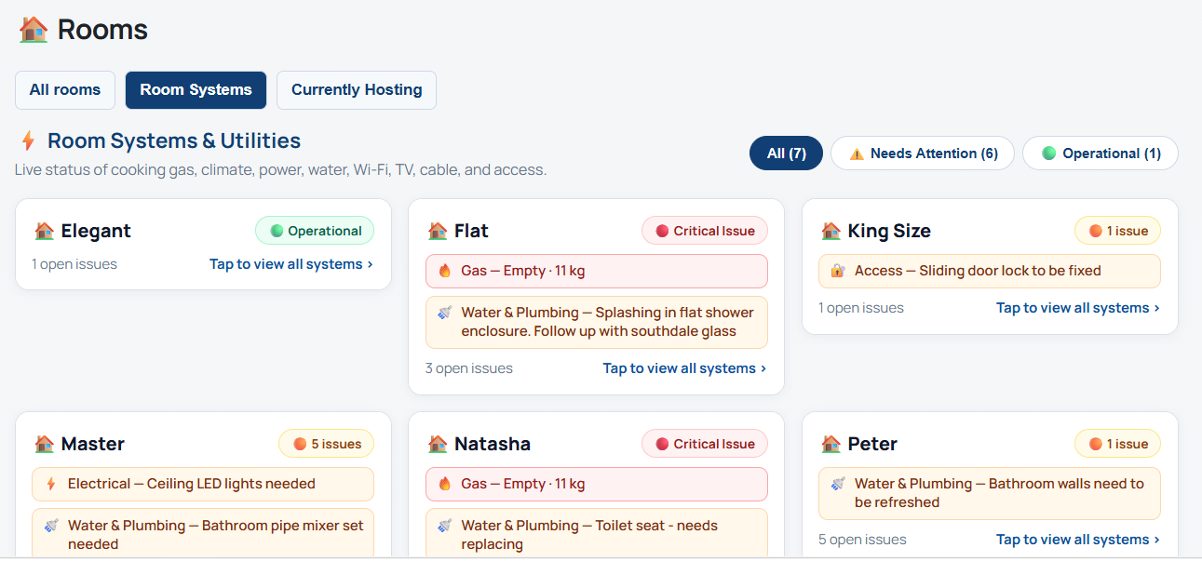
Task: Open the Currently Hosting tab
Action: [357, 90]
